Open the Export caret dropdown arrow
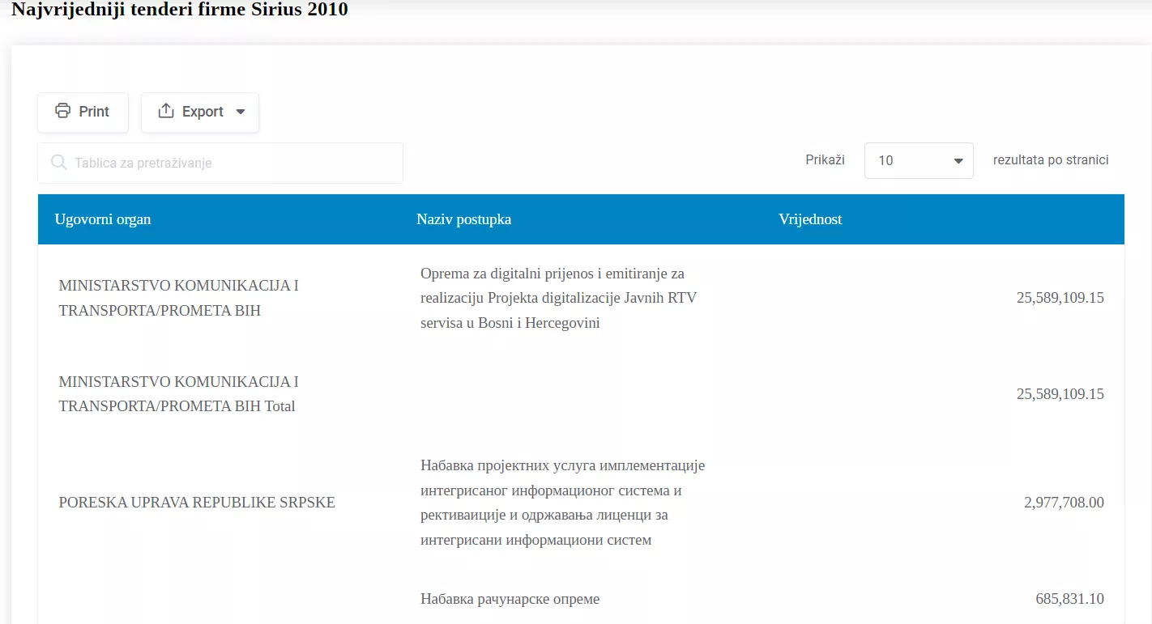 click(241, 112)
